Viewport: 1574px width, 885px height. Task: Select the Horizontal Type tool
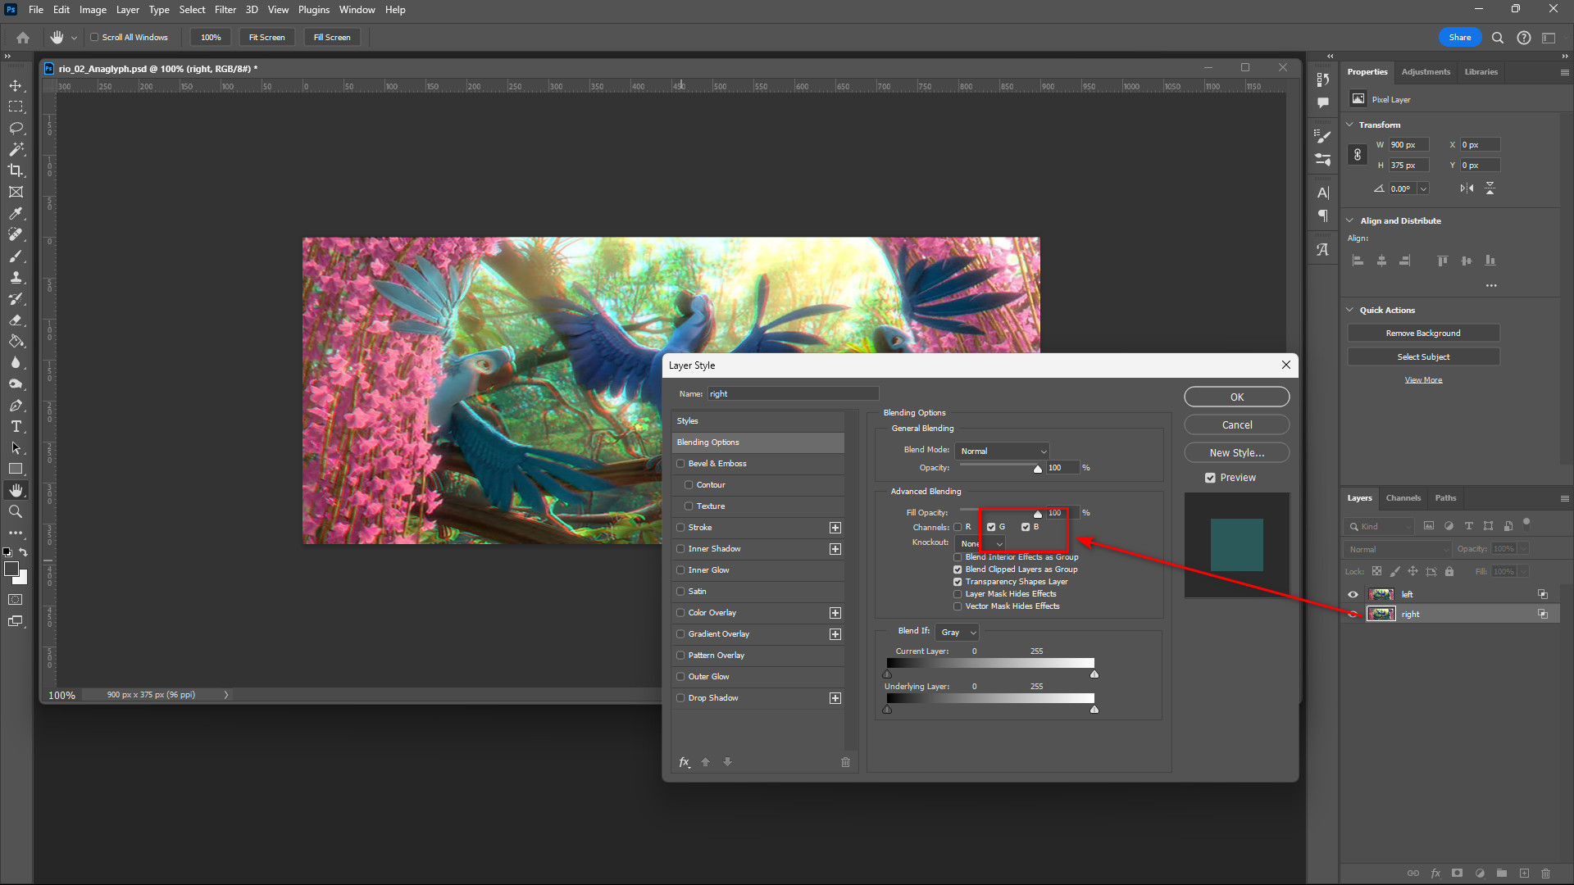point(16,426)
